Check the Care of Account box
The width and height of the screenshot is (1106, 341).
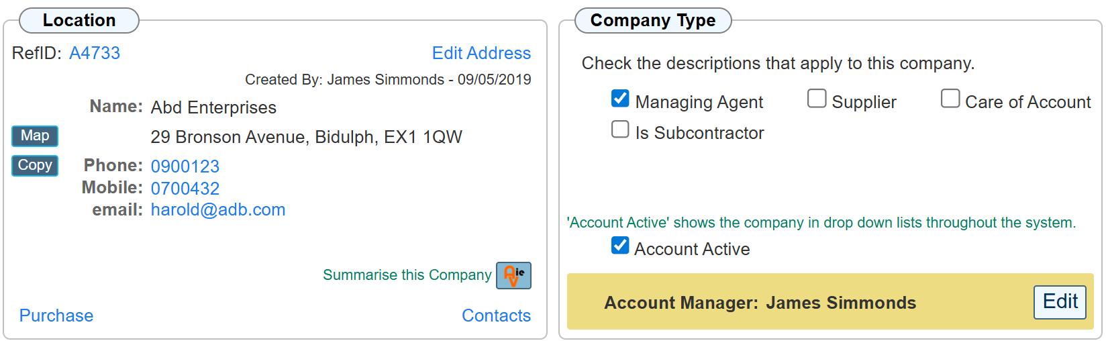950,99
